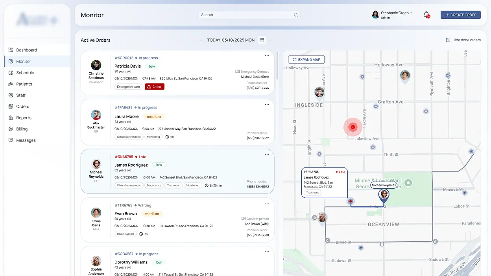Click the Emergency care tag
Screen dimensions: 491x276
[128, 86]
